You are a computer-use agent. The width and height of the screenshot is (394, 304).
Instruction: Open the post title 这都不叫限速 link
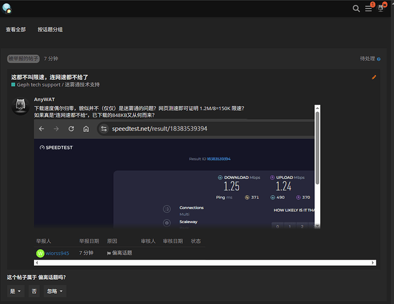click(49, 77)
